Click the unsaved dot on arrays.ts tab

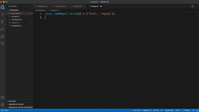[x=101, y=6]
